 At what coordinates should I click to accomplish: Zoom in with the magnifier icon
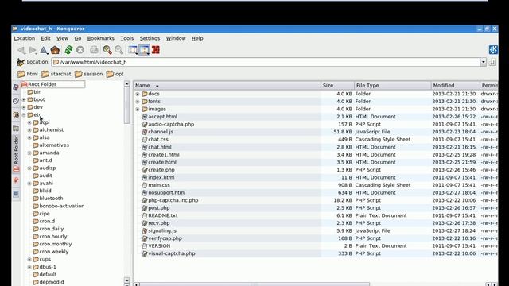(107, 50)
